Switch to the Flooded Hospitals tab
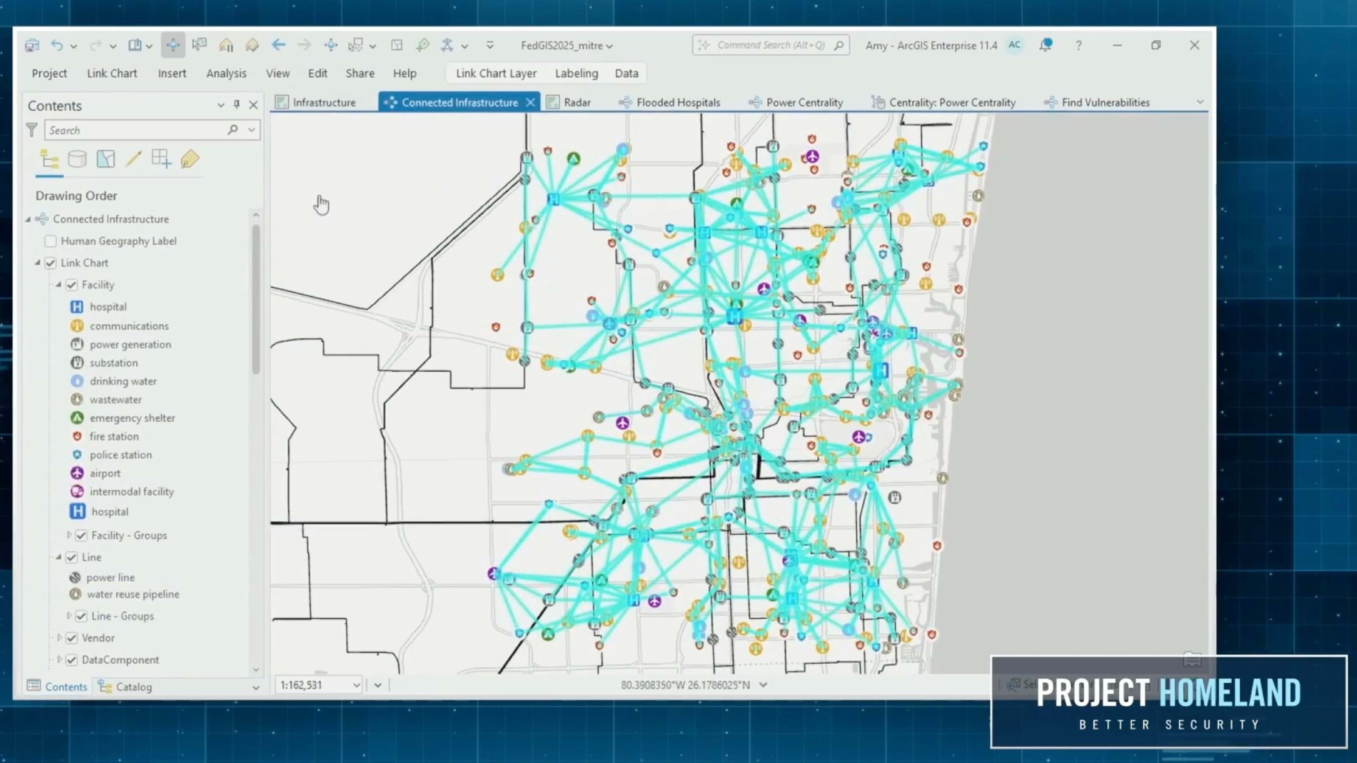 pos(677,102)
